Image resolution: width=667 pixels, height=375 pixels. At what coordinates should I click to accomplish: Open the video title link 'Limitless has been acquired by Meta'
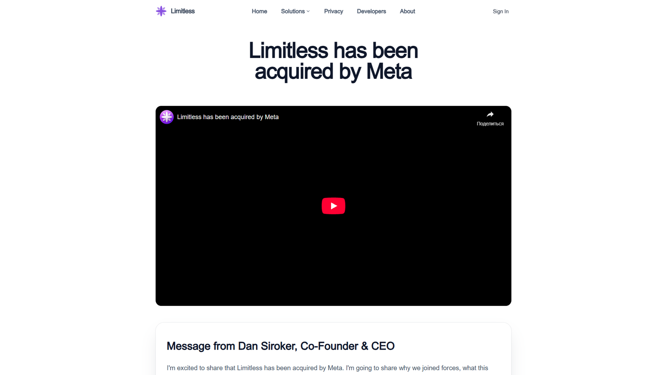point(228,117)
